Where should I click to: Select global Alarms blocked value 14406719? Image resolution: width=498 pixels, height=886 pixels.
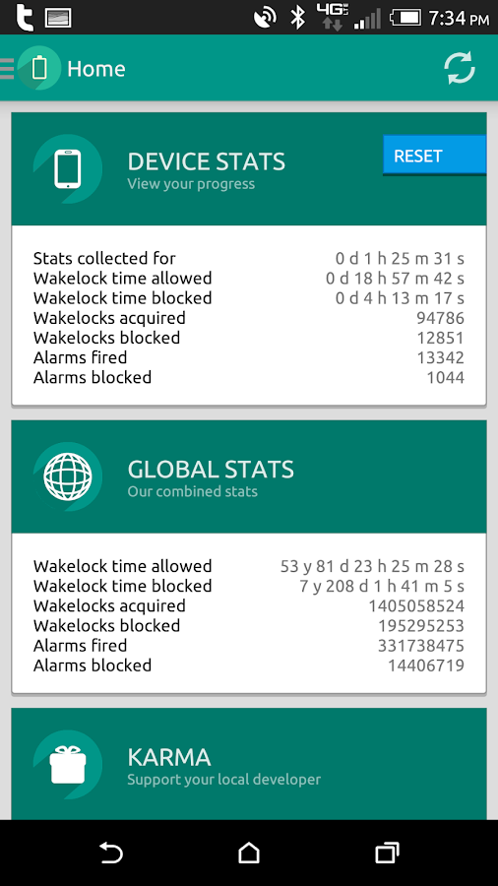tap(426, 665)
